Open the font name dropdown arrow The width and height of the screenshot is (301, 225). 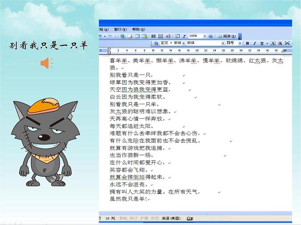pos(223,43)
